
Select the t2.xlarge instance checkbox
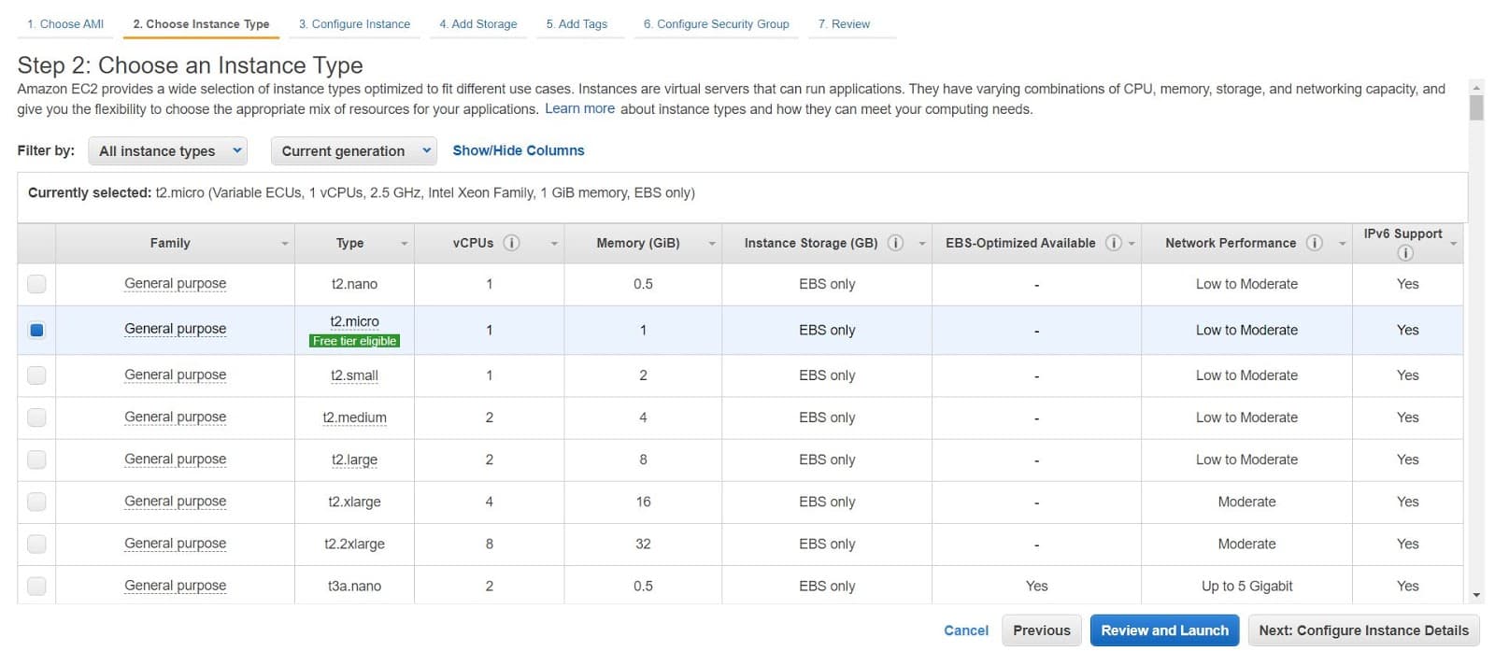pyautogui.click(x=36, y=502)
